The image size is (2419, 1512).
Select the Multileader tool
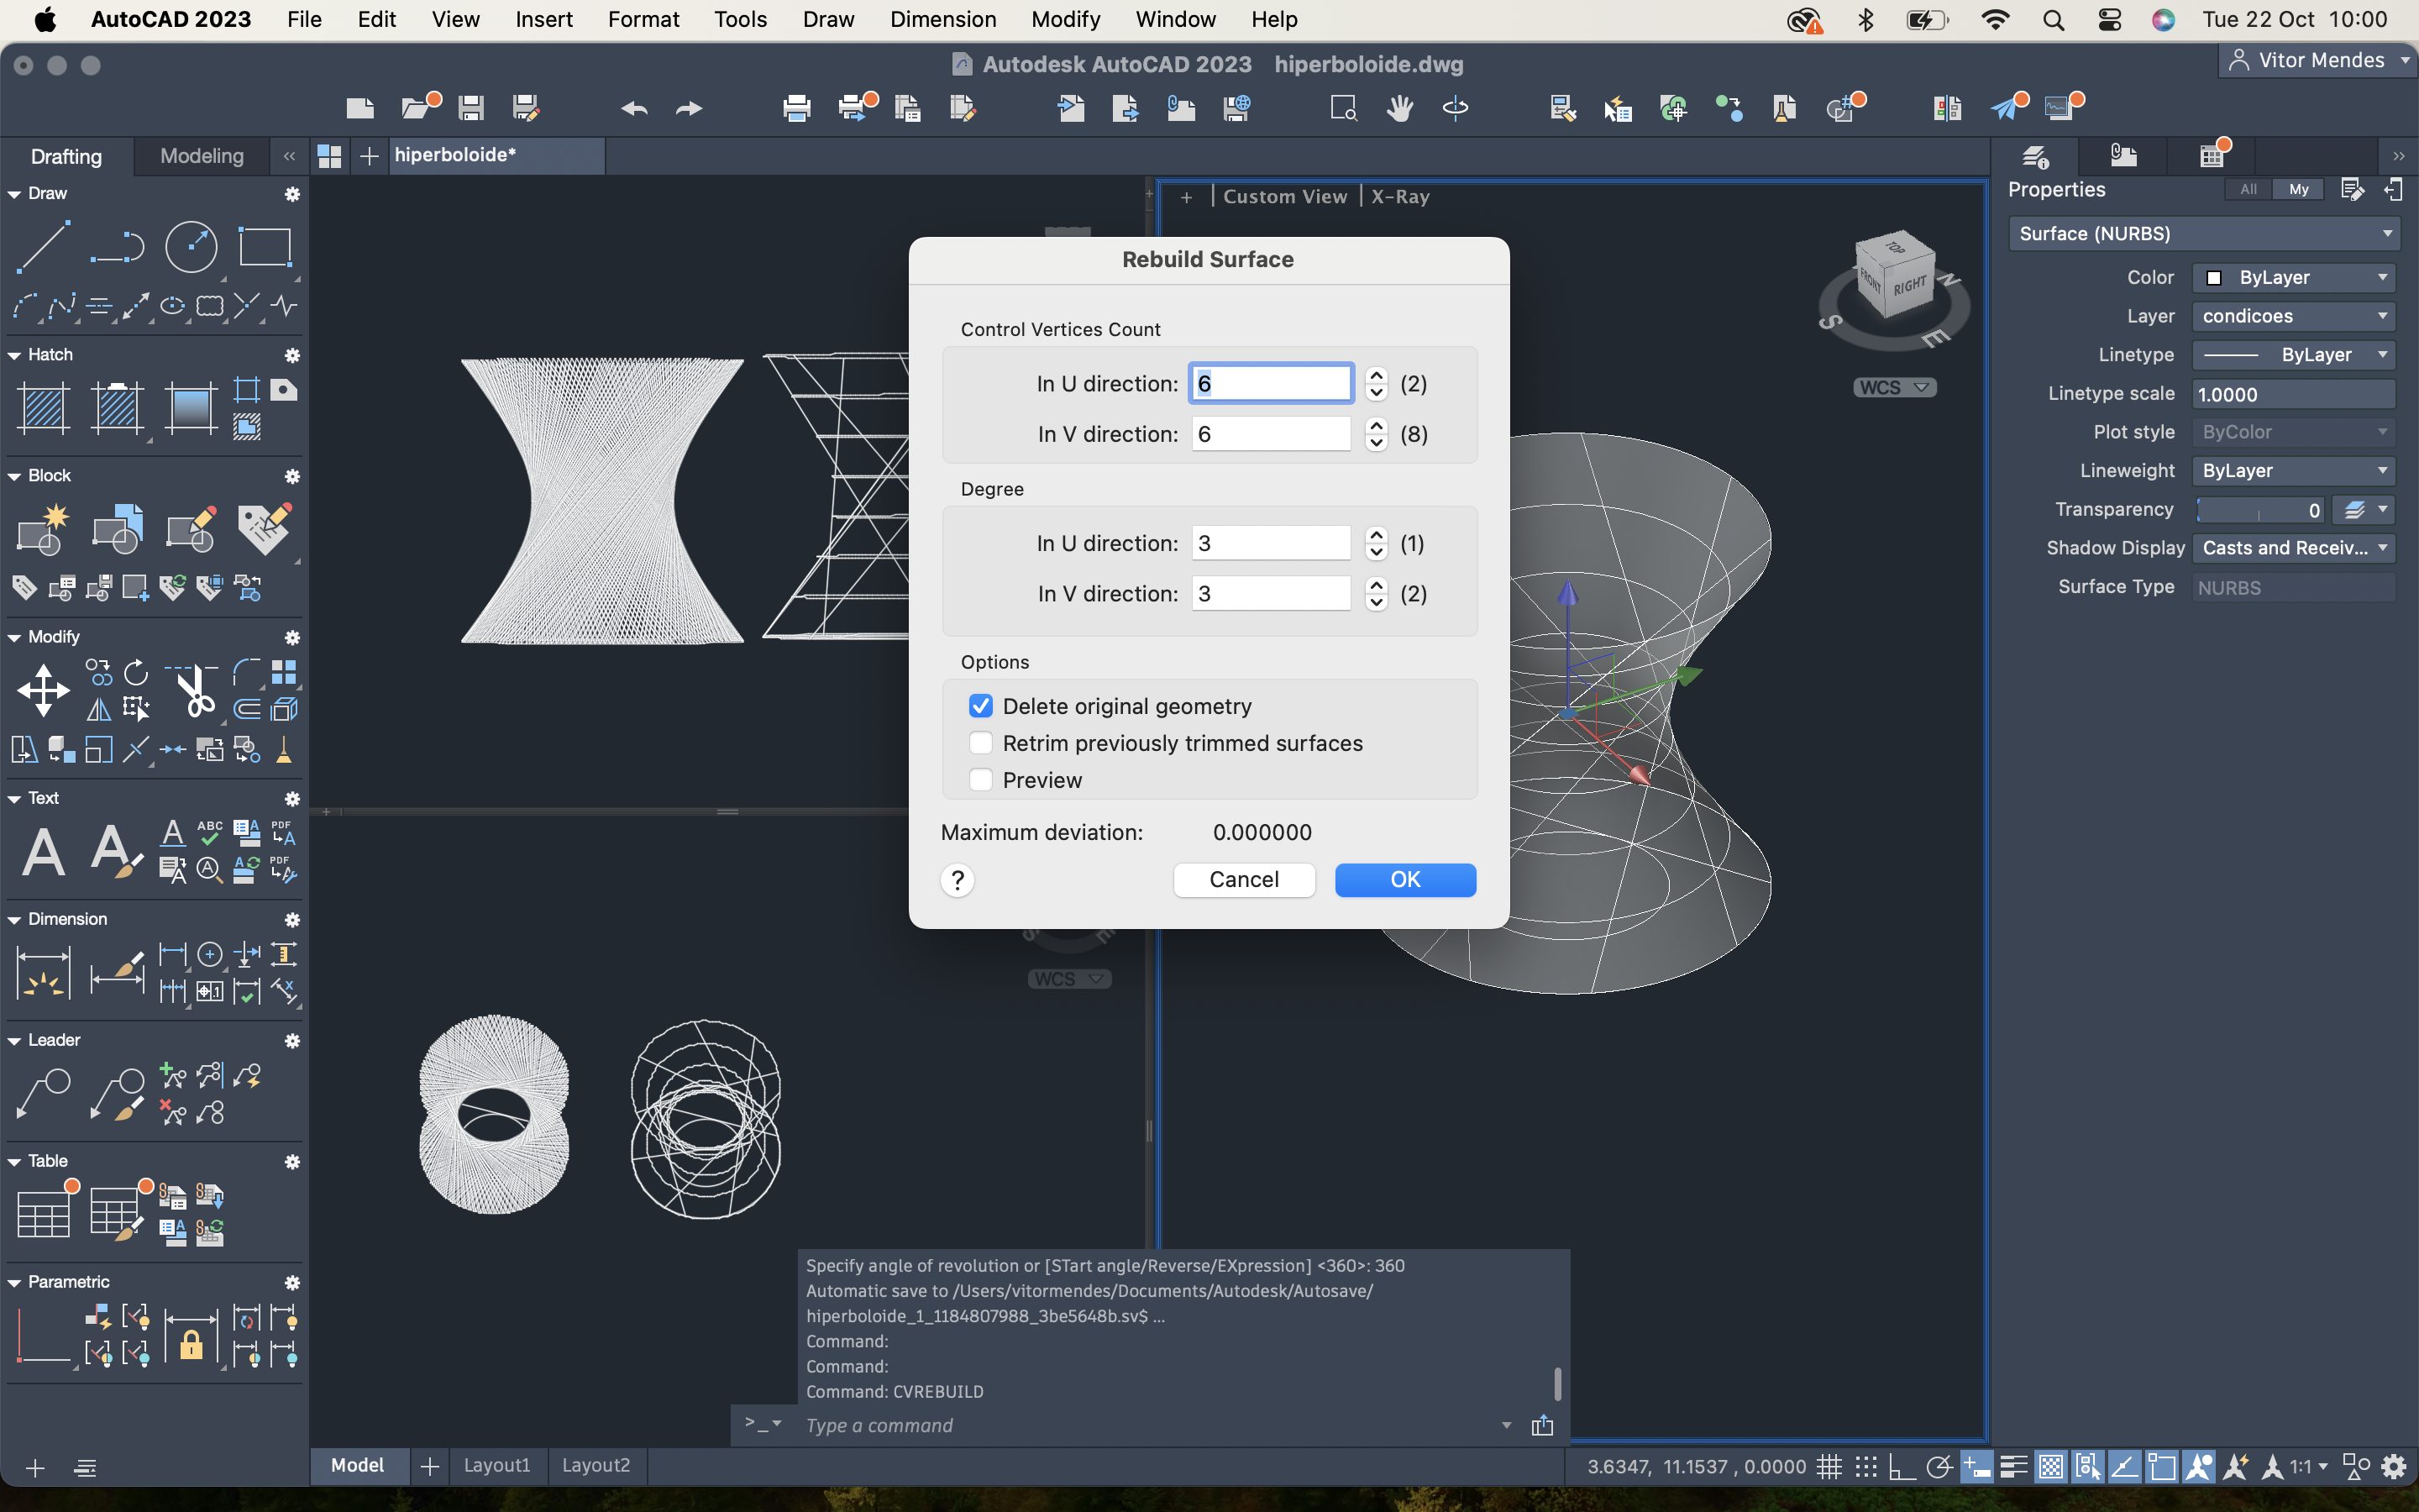43,1093
